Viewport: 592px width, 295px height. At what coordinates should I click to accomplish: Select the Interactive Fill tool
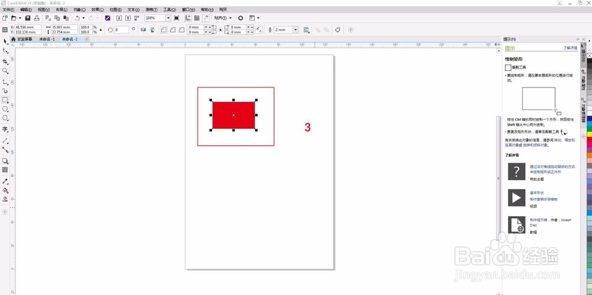click(5, 190)
